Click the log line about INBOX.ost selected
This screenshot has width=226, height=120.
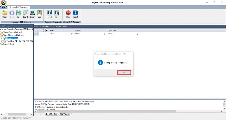tap(66, 101)
